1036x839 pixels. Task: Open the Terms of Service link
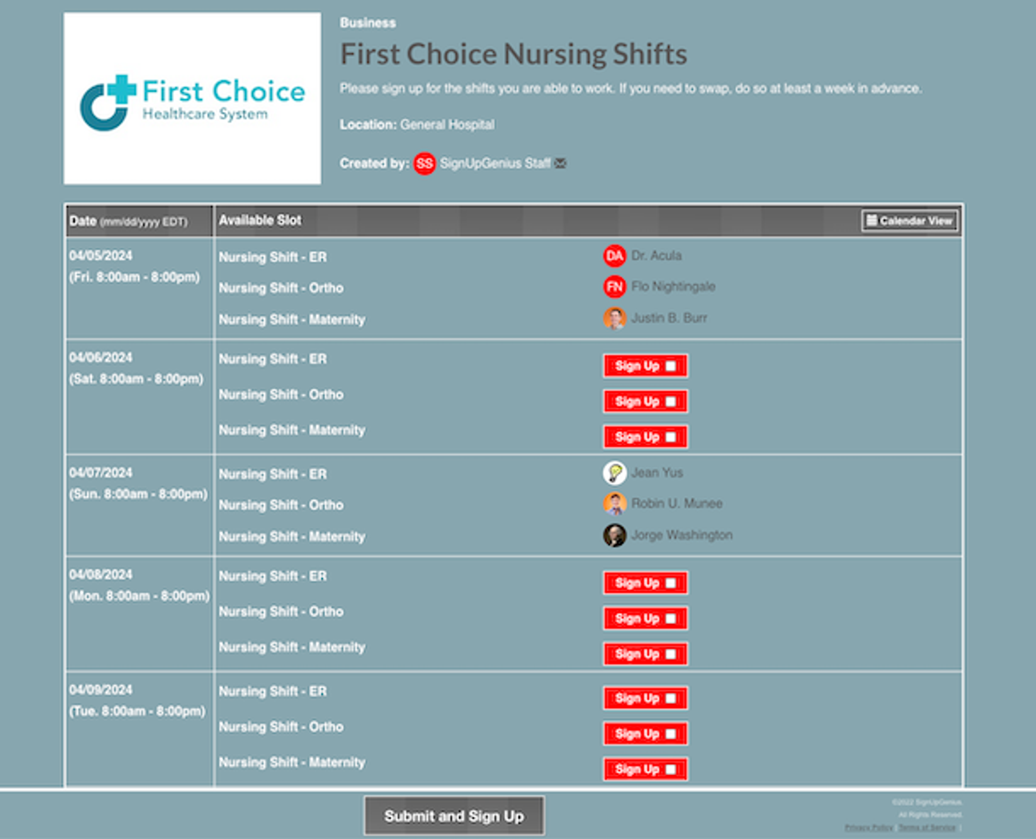tap(926, 827)
